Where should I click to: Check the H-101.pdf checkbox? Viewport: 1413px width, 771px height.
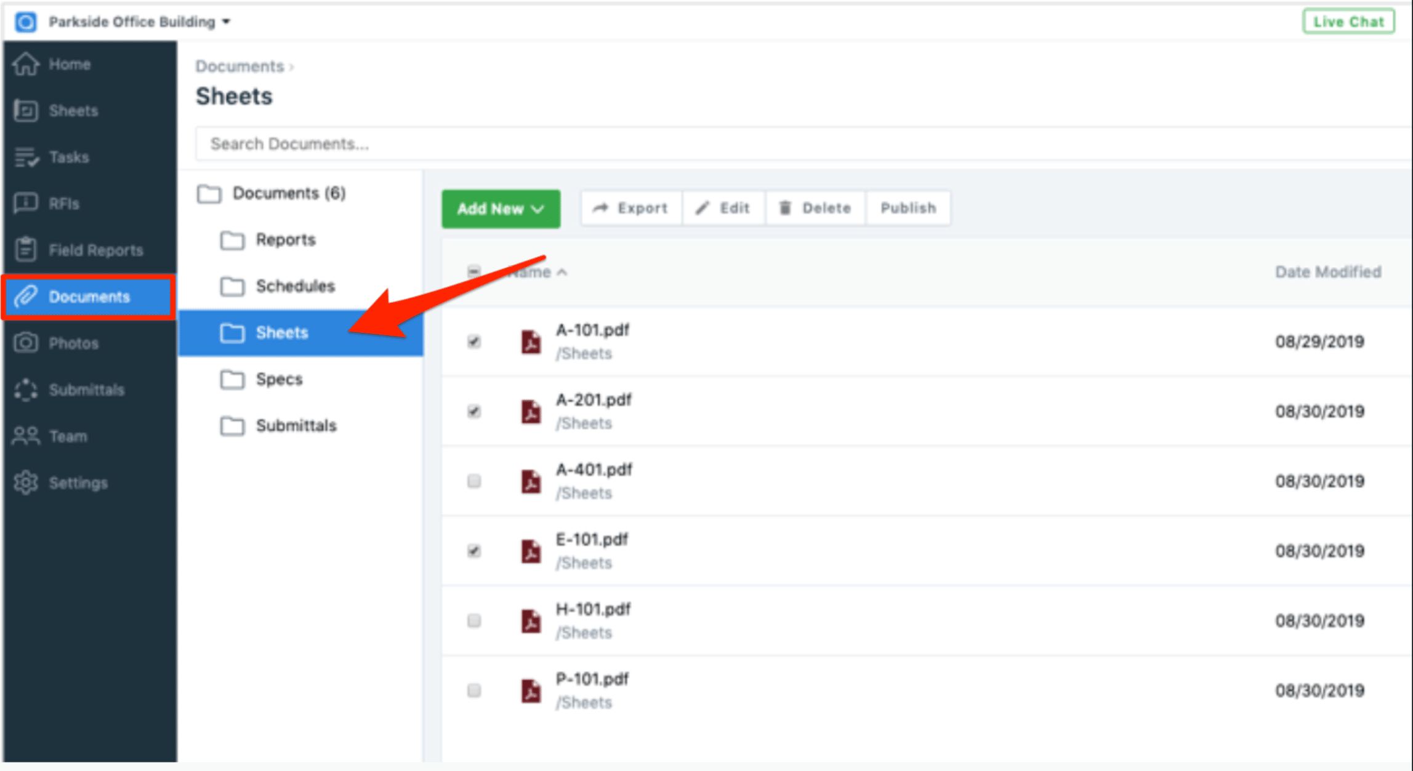click(x=473, y=621)
